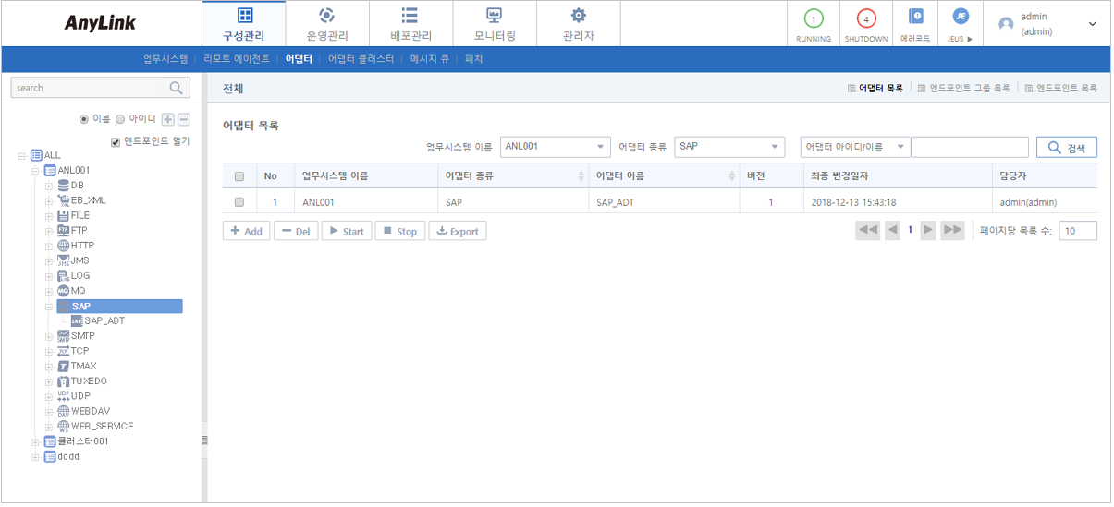Click the JEUS icon in header
The image size is (1114, 507).
click(961, 18)
